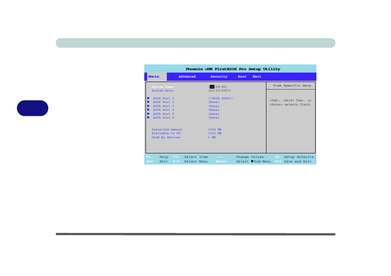Screen dimensions: 391x276
Task: Select the SATA Port 3 entry
Action: 164,106
